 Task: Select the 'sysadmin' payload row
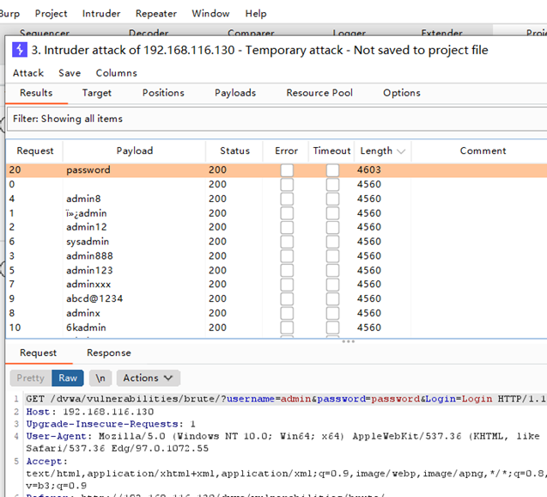[277, 242]
